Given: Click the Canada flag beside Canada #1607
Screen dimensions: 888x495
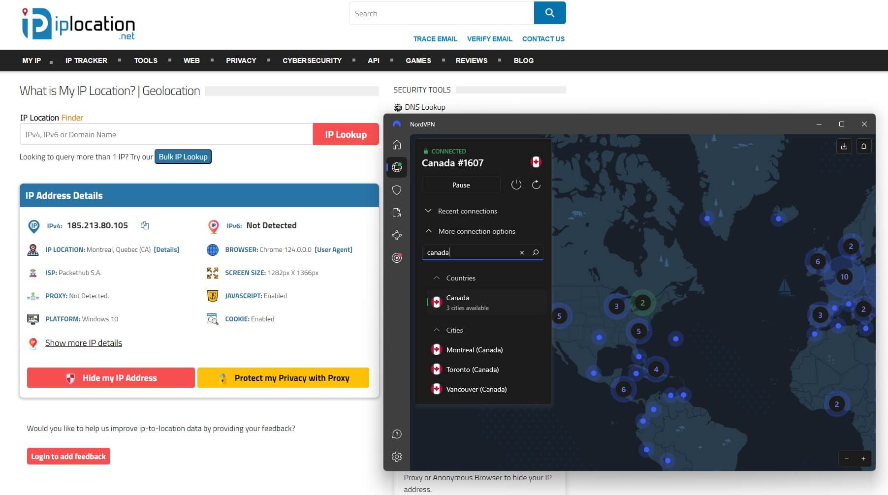Looking at the screenshot, I should [x=536, y=162].
